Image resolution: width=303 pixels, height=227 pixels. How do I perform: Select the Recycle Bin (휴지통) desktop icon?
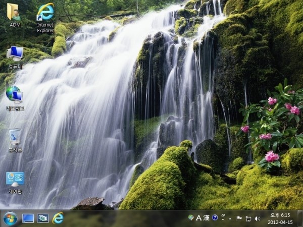[x=15, y=137]
